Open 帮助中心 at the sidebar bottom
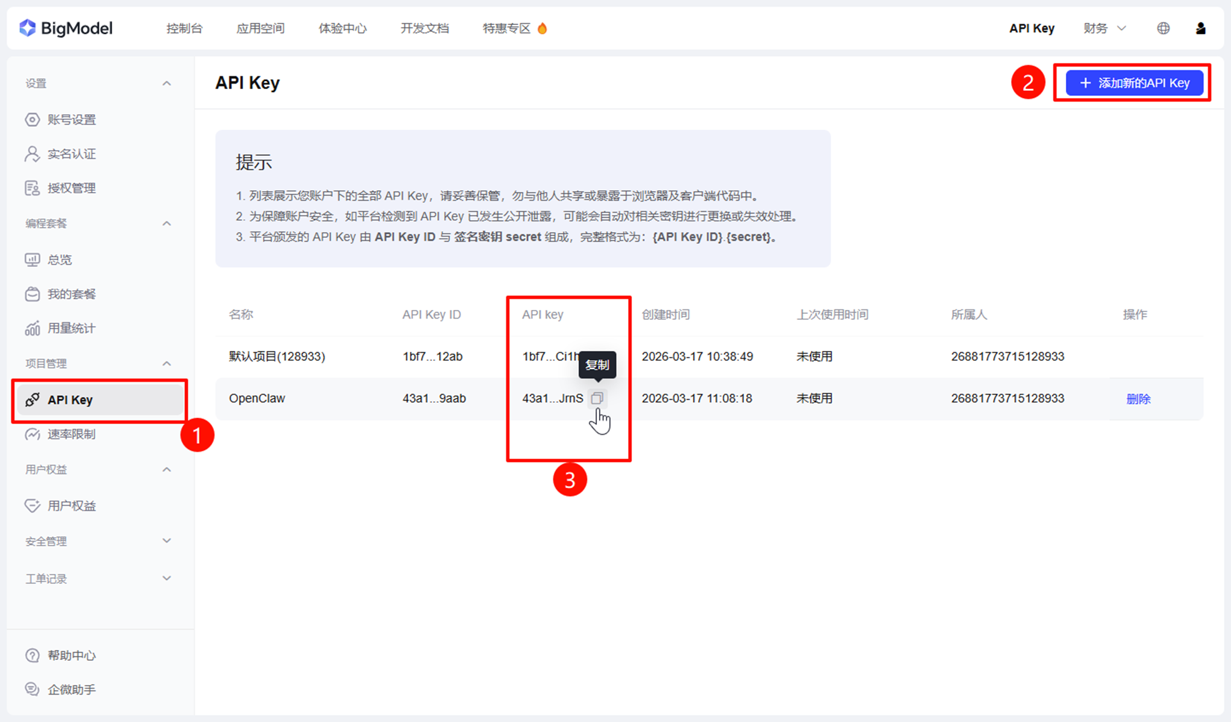1231x722 pixels. coord(71,655)
